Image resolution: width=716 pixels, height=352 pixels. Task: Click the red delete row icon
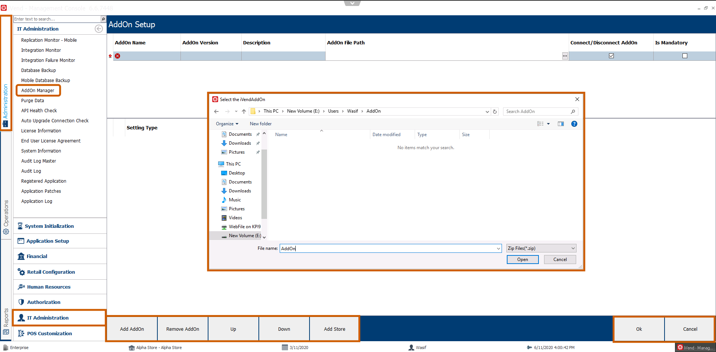[x=117, y=56]
